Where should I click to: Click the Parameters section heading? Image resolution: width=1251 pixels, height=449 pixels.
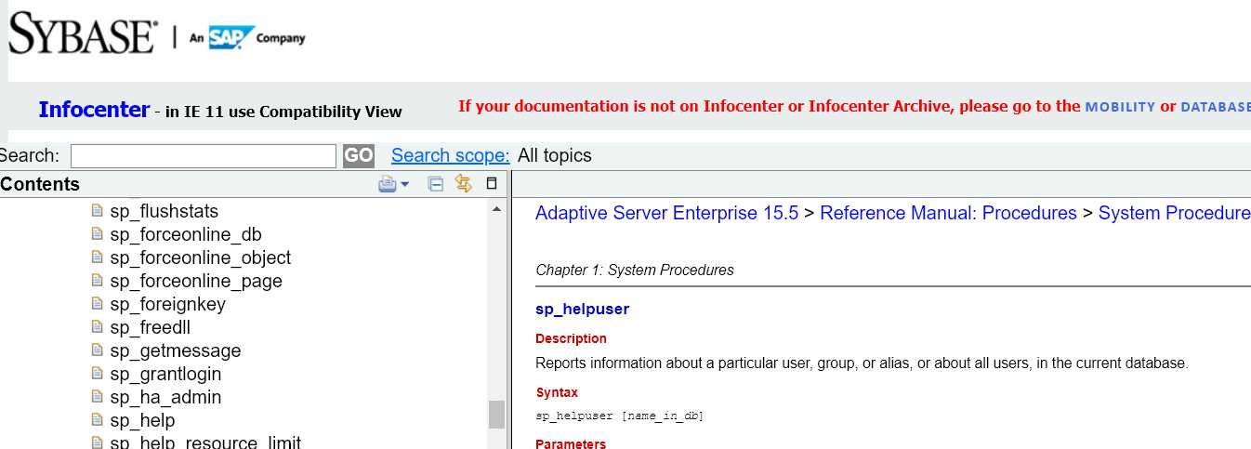(571, 443)
